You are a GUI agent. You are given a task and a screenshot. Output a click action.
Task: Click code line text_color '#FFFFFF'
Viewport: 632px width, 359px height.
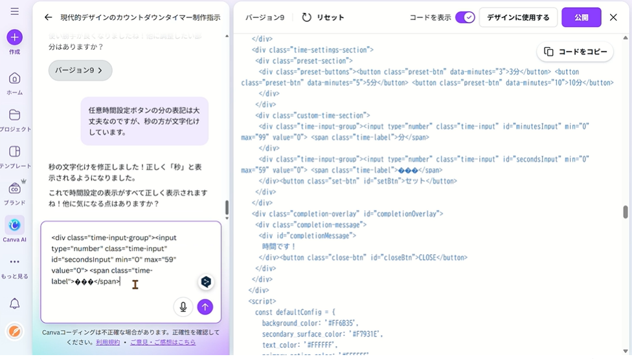[x=300, y=345]
